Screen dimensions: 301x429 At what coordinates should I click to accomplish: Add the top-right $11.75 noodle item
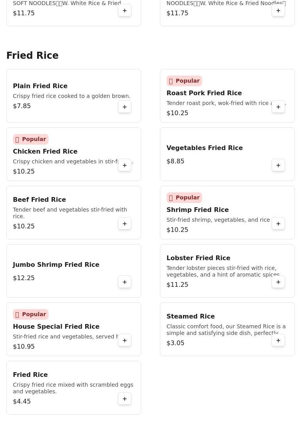[278, 11]
